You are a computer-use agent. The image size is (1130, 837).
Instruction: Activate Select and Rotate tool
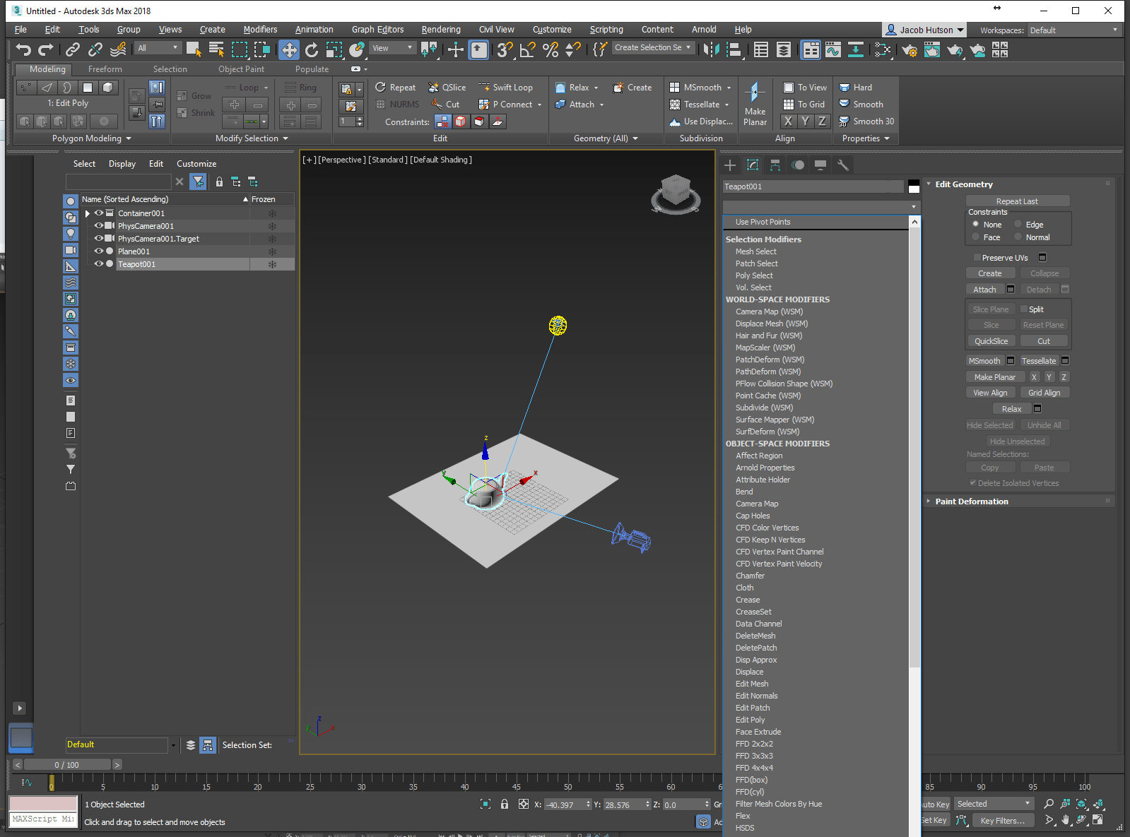pos(312,49)
